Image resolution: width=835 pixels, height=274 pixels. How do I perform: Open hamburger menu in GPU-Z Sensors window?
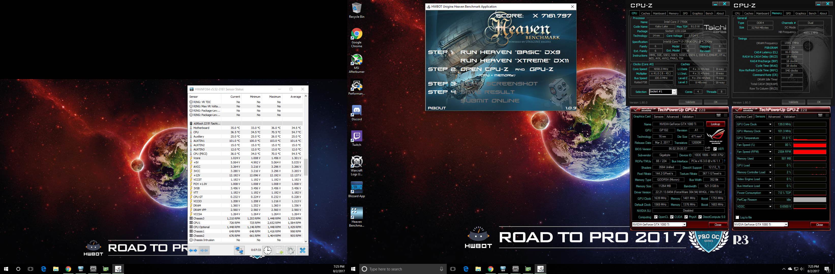827,115
